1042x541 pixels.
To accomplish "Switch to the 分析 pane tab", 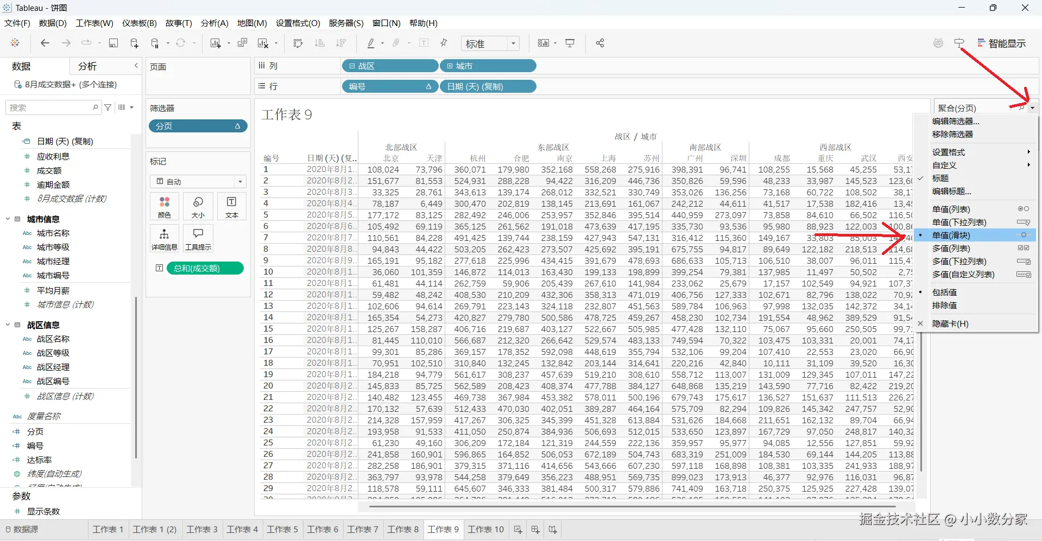I will [x=87, y=66].
